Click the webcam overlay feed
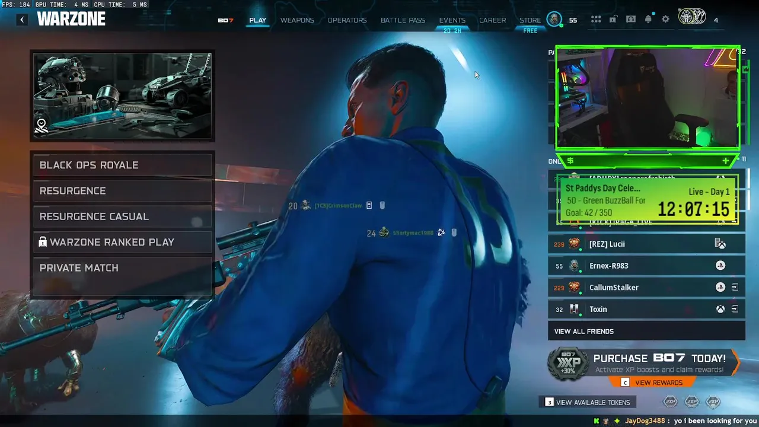Image resolution: width=759 pixels, height=427 pixels. coord(648,98)
